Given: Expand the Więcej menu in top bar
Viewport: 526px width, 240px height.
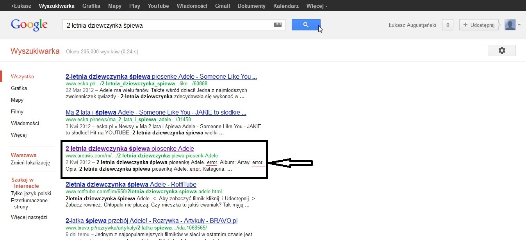Looking at the screenshot, I should [x=317, y=6].
